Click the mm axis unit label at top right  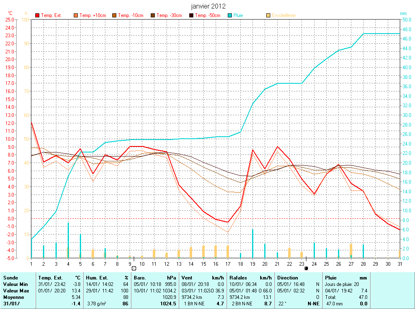[x=403, y=13]
